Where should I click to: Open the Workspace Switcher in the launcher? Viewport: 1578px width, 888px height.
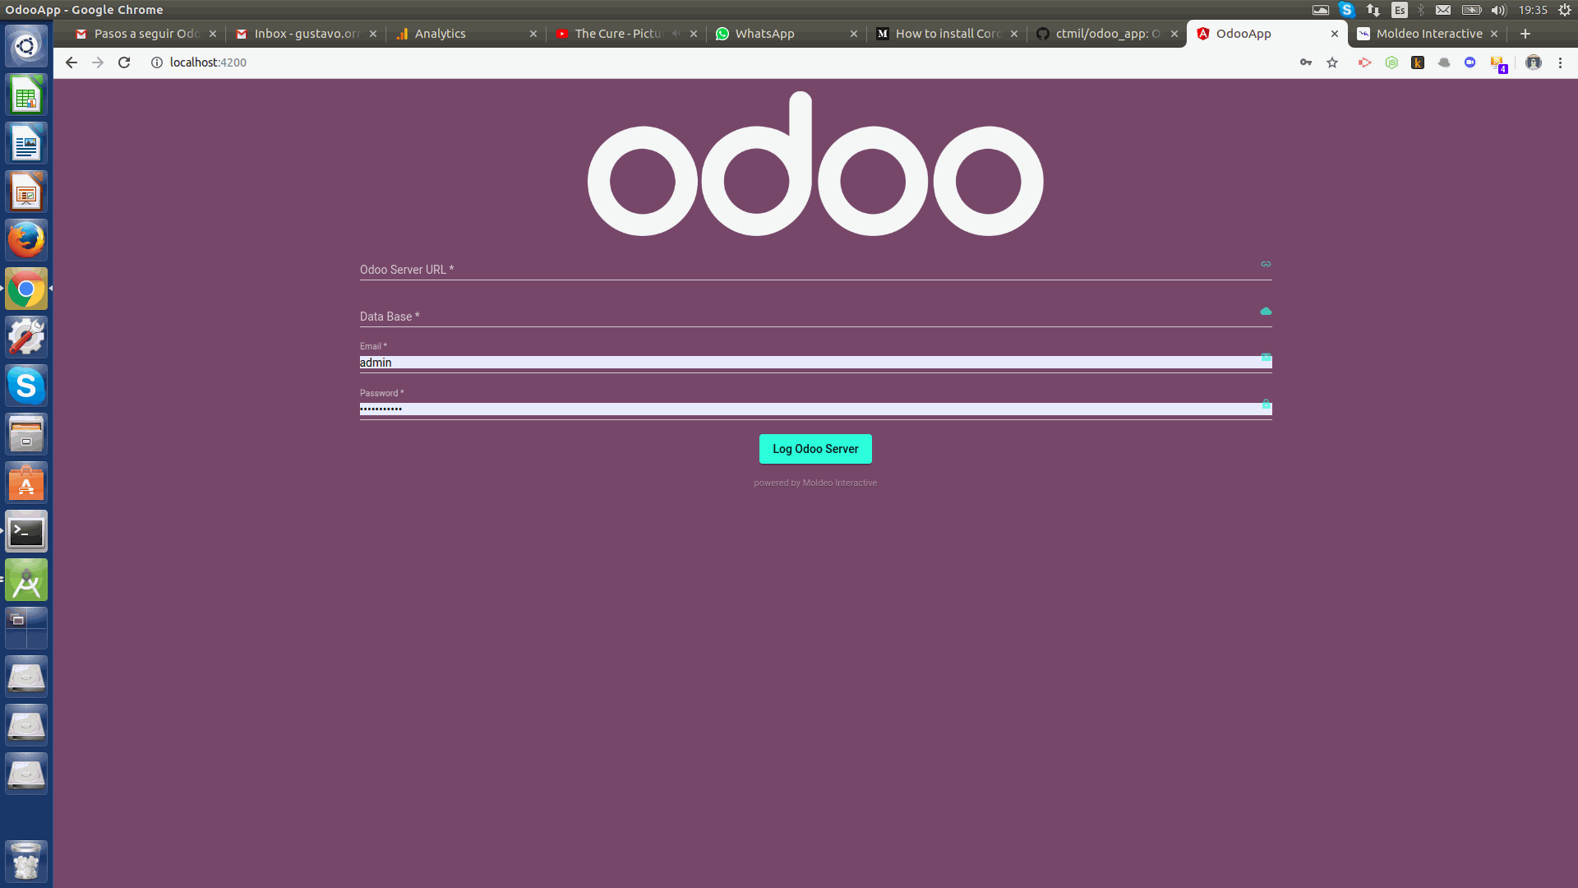(26, 629)
